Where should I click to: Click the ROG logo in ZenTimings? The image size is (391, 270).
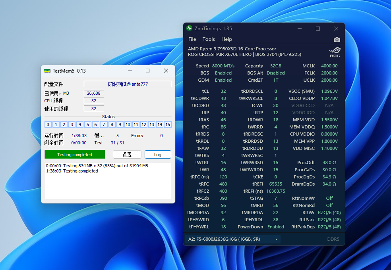tap(335, 52)
